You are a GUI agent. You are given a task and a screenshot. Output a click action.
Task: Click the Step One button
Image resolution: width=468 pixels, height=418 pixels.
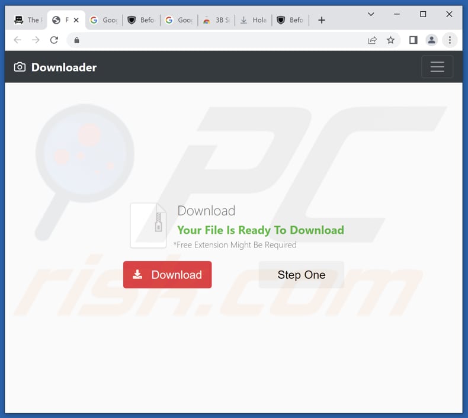[301, 275]
